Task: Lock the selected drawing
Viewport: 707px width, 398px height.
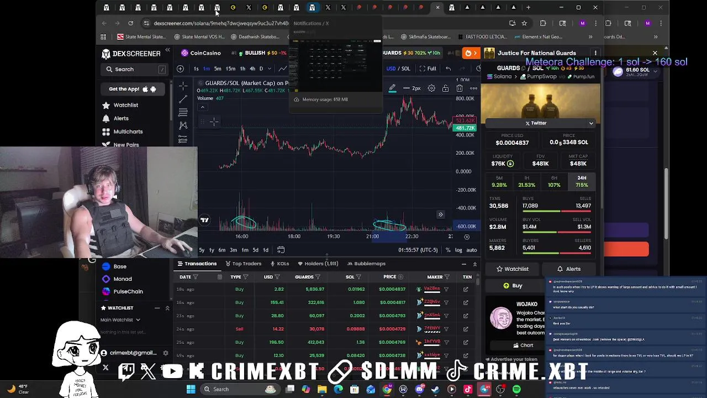Action: (x=445, y=88)
